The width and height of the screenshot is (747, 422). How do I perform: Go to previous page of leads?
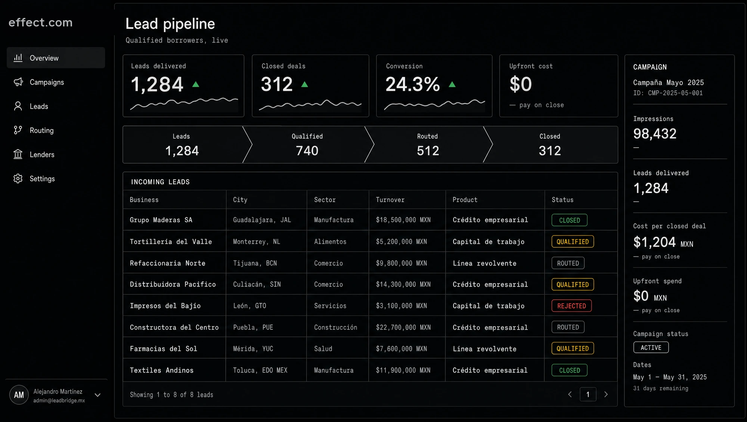pyautogui.click(x=570, y=394)
